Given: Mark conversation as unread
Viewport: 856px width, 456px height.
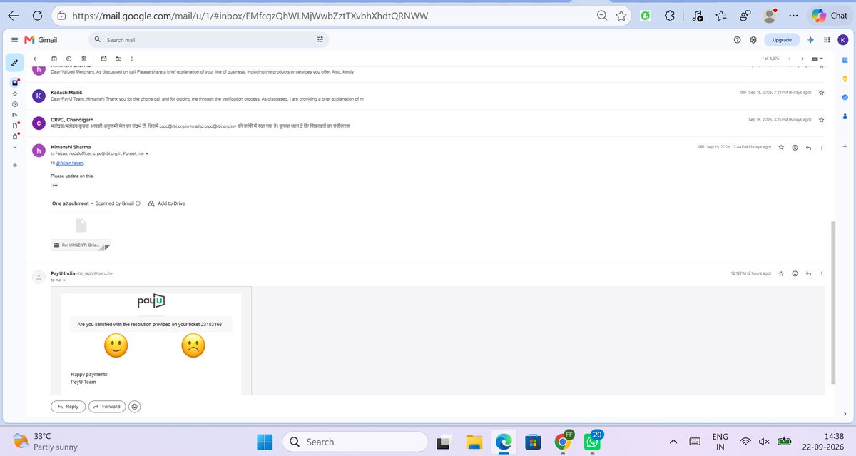Looking at the screenshot, I should 103,58.
